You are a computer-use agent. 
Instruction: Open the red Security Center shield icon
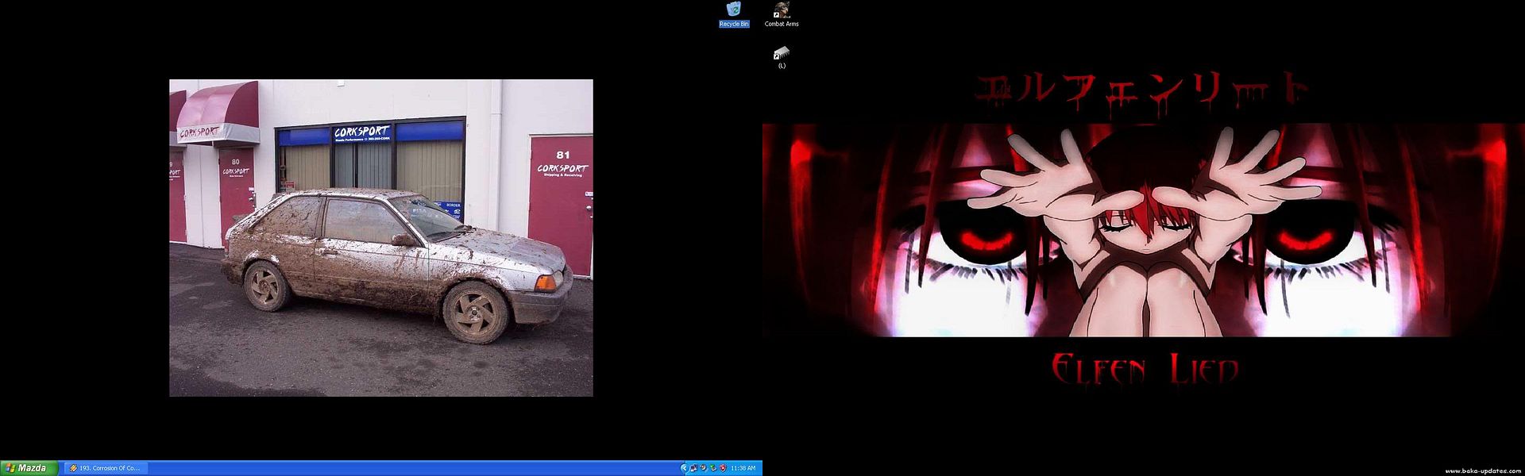[x=723, y=468]
